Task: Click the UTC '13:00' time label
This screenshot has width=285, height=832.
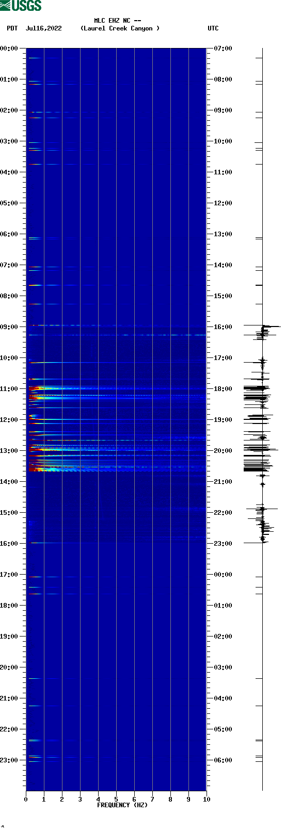Action: (223, 234)
